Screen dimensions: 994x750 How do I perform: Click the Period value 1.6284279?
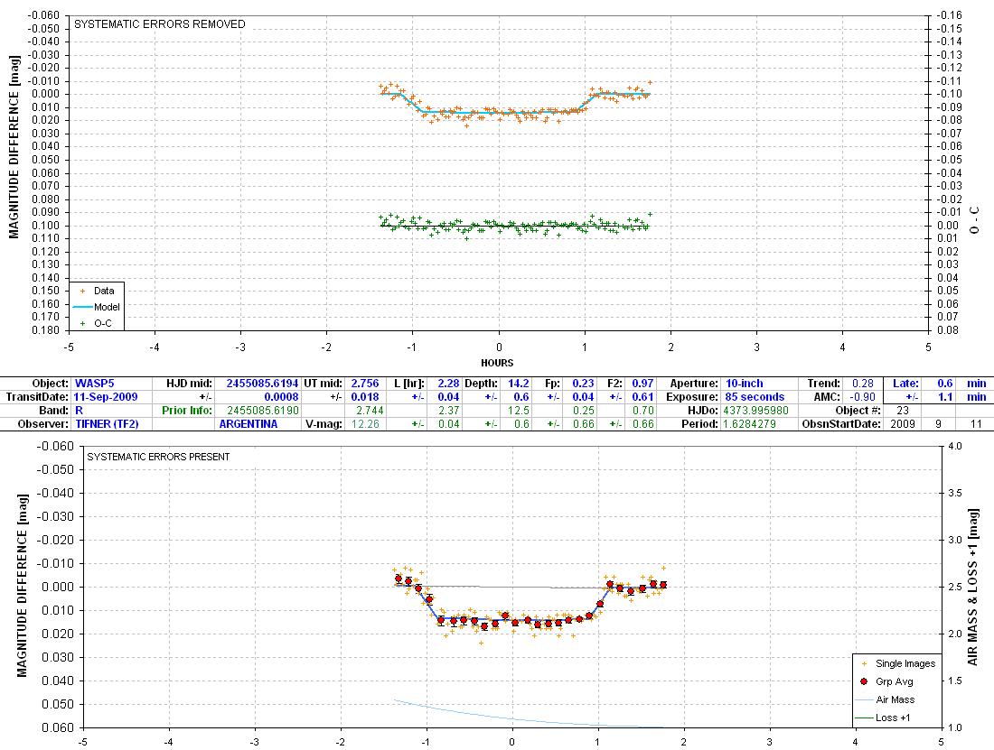(x=749, y=423)
